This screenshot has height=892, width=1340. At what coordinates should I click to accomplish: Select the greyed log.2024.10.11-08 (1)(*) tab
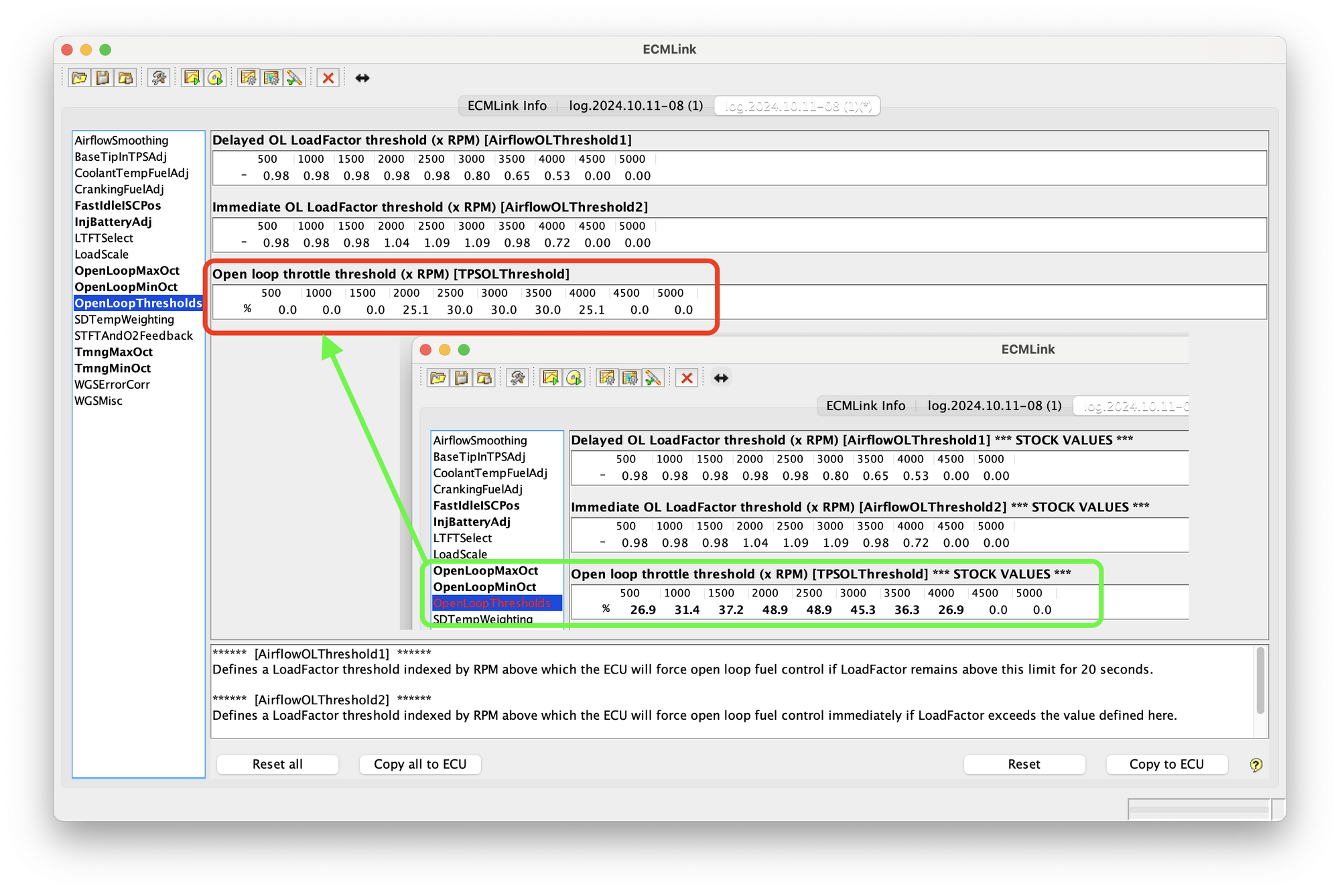point(797,106)
